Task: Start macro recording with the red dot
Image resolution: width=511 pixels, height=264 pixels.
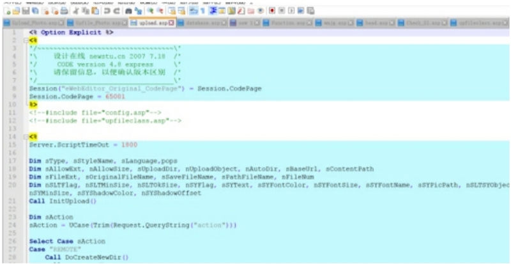Action: point(272,11)
